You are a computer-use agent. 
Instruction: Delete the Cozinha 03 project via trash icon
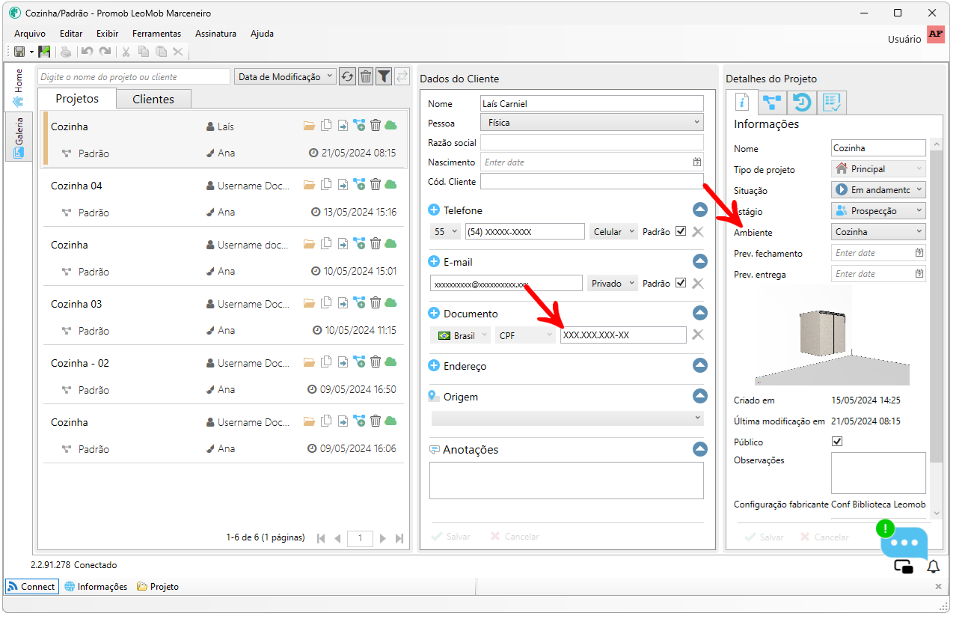point(376,303)
